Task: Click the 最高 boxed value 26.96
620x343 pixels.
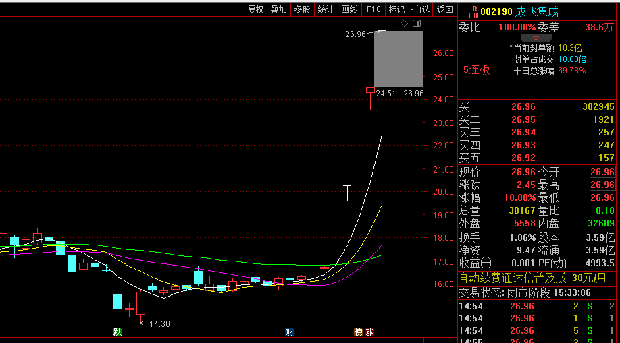Action: (x=602, y=185)
